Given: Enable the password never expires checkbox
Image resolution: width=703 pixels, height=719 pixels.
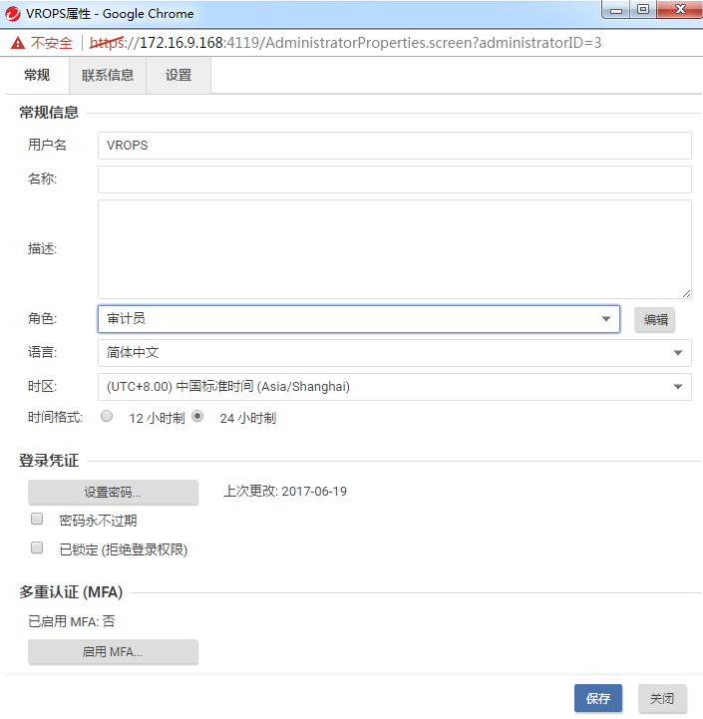Looking at the screenshot, I should point(37,520).
